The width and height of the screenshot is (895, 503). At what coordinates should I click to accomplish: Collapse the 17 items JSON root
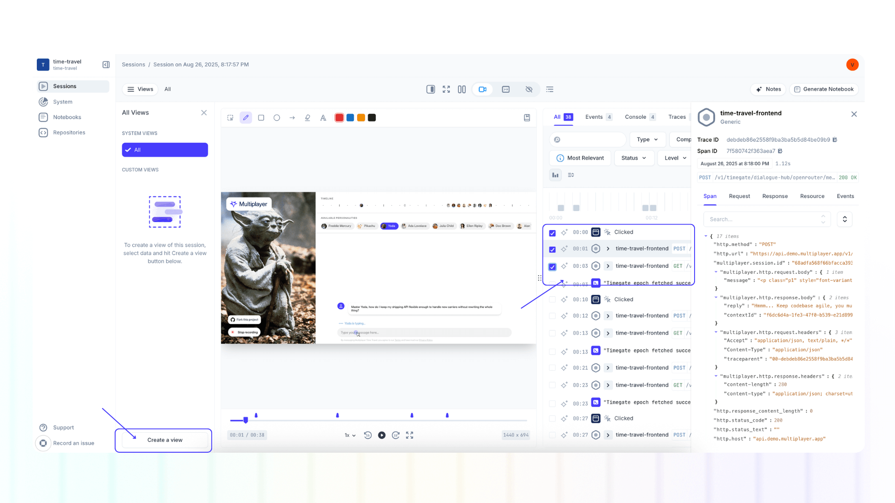pyautogui.click(x=706, y=236)
